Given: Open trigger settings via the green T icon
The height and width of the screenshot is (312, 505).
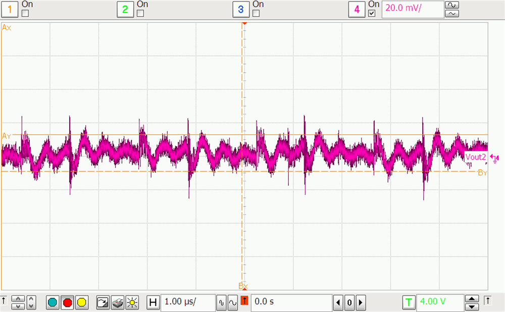Looking at the screenshot, I should pyautogui.click(x=409, y=302).
